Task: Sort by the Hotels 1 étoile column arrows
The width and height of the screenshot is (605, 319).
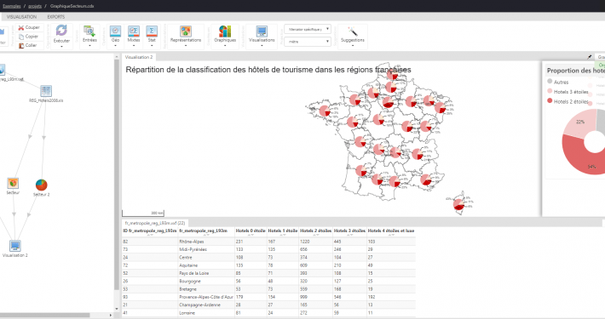Action: 282,235
